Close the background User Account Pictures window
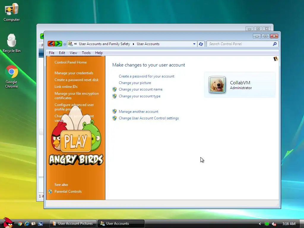This screenshot has height=228, width=304. point(267,29)
